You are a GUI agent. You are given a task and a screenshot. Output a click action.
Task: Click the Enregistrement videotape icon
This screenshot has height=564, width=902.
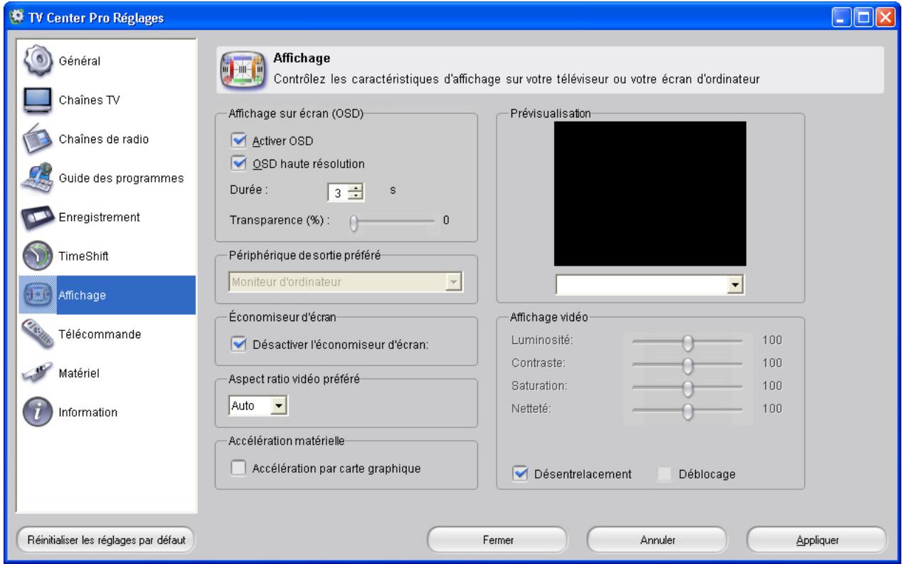tap(37, 217)
